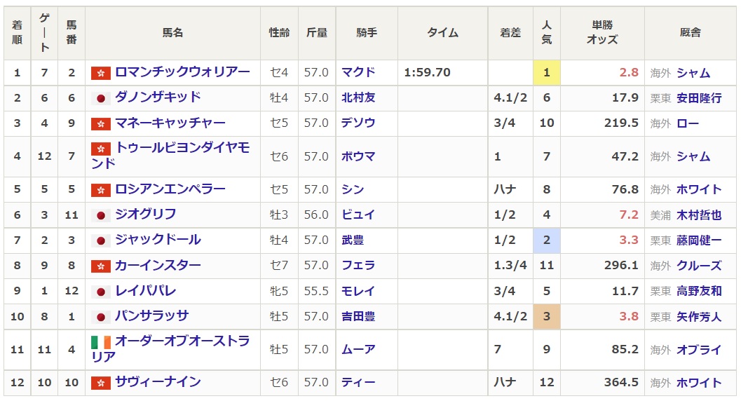The image size is (748, 401).
Task: Click Hong Kong flag beside カーインスター
Action: 101,266
